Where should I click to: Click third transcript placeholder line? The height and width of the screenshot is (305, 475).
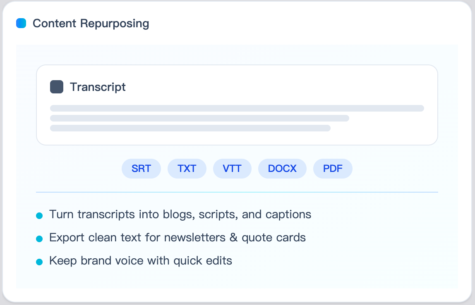[190, 128]
